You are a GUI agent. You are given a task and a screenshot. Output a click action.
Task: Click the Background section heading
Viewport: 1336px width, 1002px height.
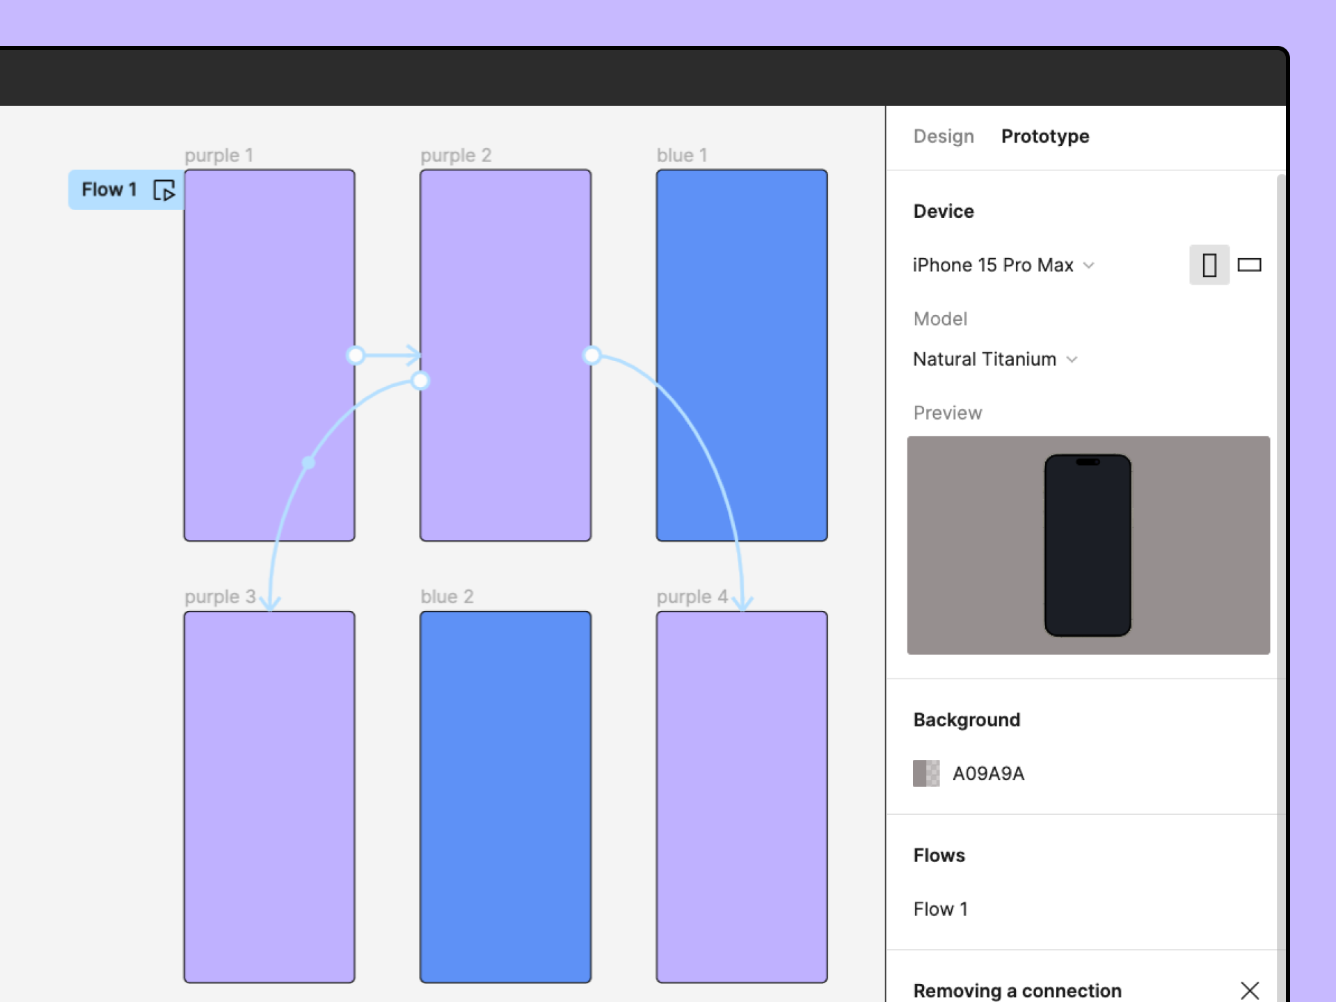point(967,719)
